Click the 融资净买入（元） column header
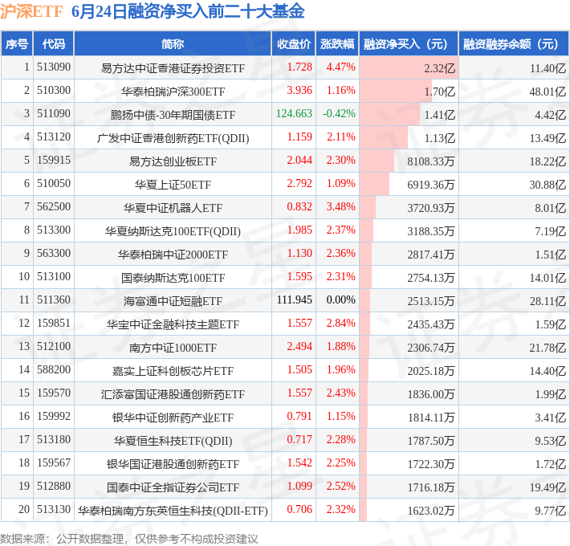This screenshot has height=546, width=570. click(409, 43)
